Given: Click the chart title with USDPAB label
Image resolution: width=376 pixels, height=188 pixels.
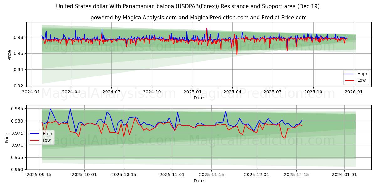Looking at the screenshot, I should pyautogui.click(x=188, y=6).
